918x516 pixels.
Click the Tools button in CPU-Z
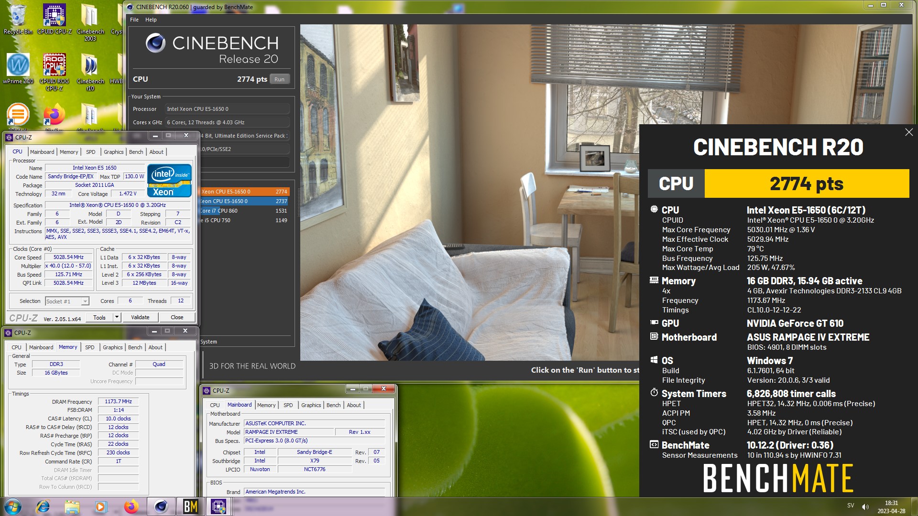[99, 317]
